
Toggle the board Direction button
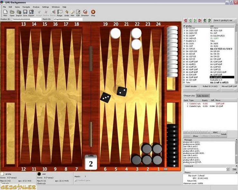coord(85,13)
